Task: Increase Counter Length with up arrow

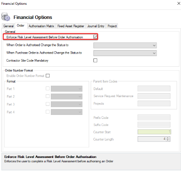Action: 168,138
